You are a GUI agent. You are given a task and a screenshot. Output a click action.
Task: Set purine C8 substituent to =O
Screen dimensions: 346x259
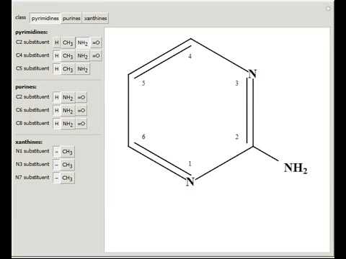point(81,124)
